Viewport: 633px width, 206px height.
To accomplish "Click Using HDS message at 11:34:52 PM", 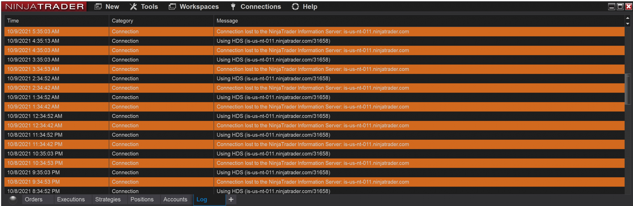I will tap(273, 135).
